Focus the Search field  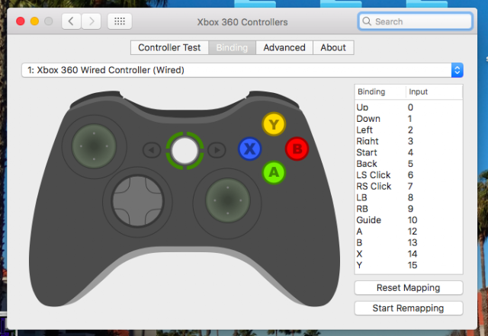[x=415, y=21]
